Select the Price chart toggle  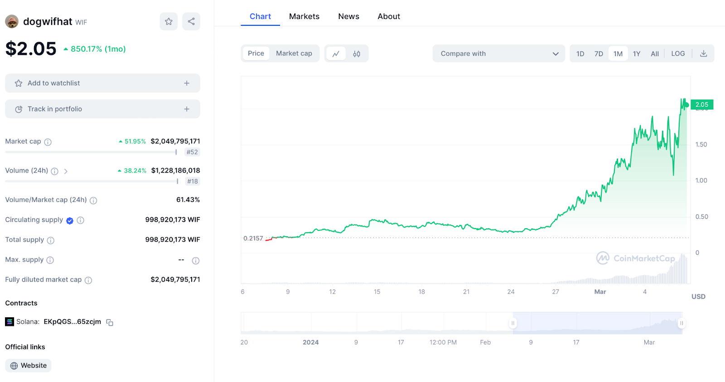pyautogui.click(x=256, y=53)
